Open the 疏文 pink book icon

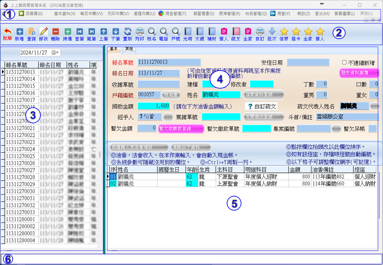(236, 32)
